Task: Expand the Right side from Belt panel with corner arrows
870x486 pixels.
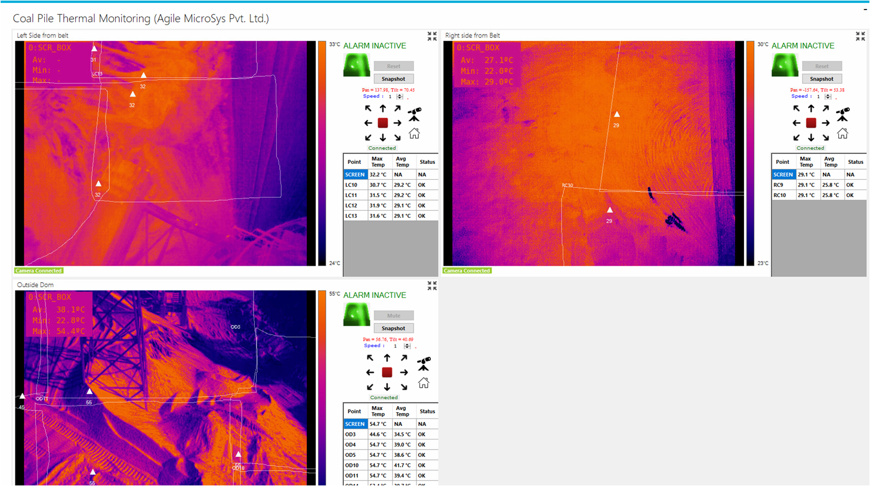Action: (859, 36)
